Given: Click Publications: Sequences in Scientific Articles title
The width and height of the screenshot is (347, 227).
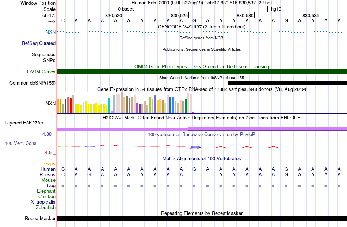Looking at the screenshot, I should click(202, 49).
